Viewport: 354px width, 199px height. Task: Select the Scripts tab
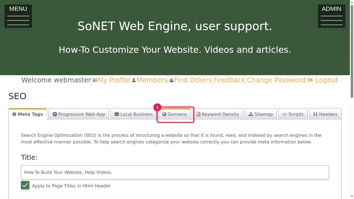293,114
